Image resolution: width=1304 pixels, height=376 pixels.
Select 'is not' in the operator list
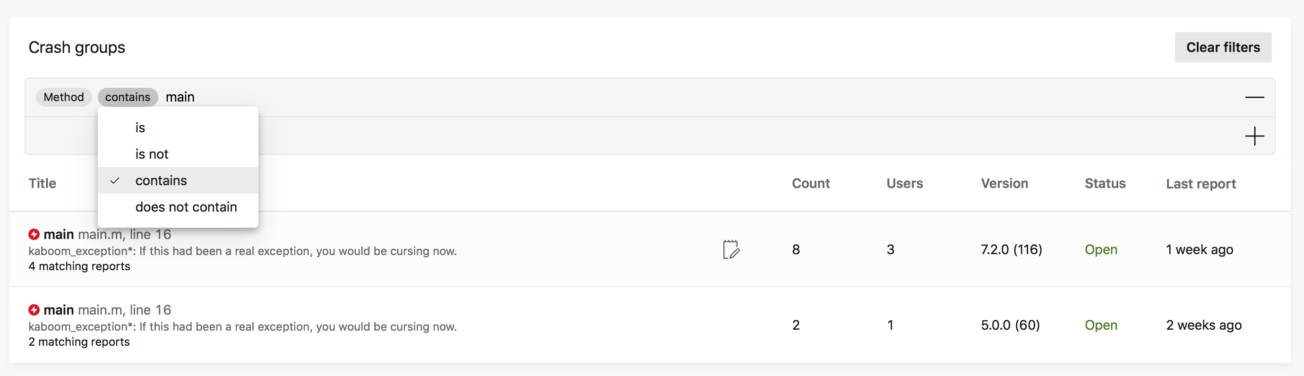pos(151,154)
